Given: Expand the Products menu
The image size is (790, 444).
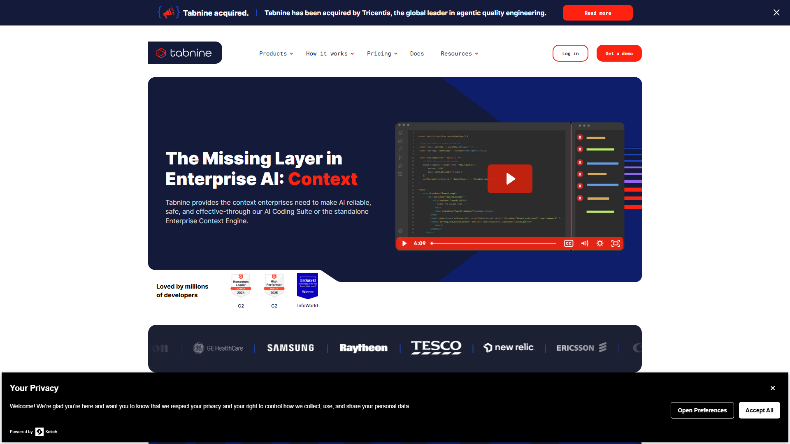Looking at the screenshot, I should coord(276,53).
